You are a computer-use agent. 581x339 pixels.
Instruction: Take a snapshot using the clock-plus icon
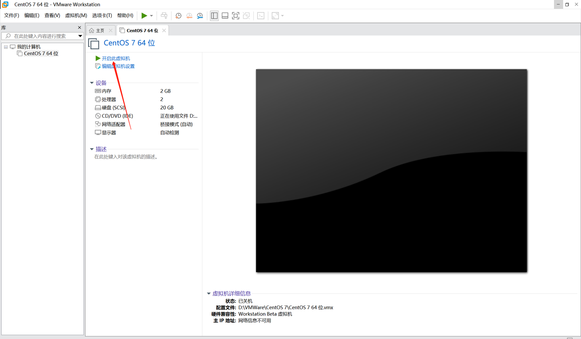click(x=178, y=15)
